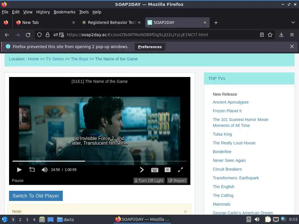Open Borderline show link

coord(222,152)
